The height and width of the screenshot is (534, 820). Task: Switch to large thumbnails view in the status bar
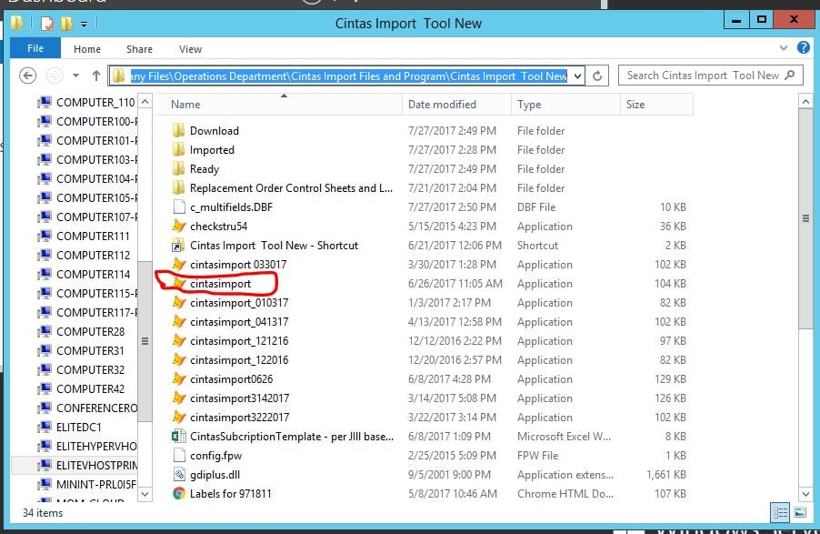pyautogui.click(x=798, y=512)
